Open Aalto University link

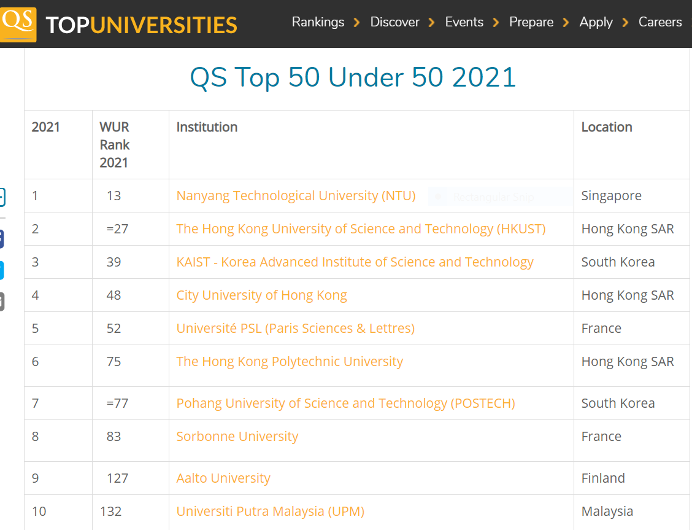pyautogui.click(x=223, y=478)
